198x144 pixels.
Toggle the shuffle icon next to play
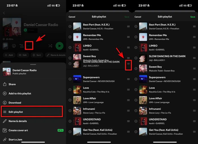click(50, 46)
